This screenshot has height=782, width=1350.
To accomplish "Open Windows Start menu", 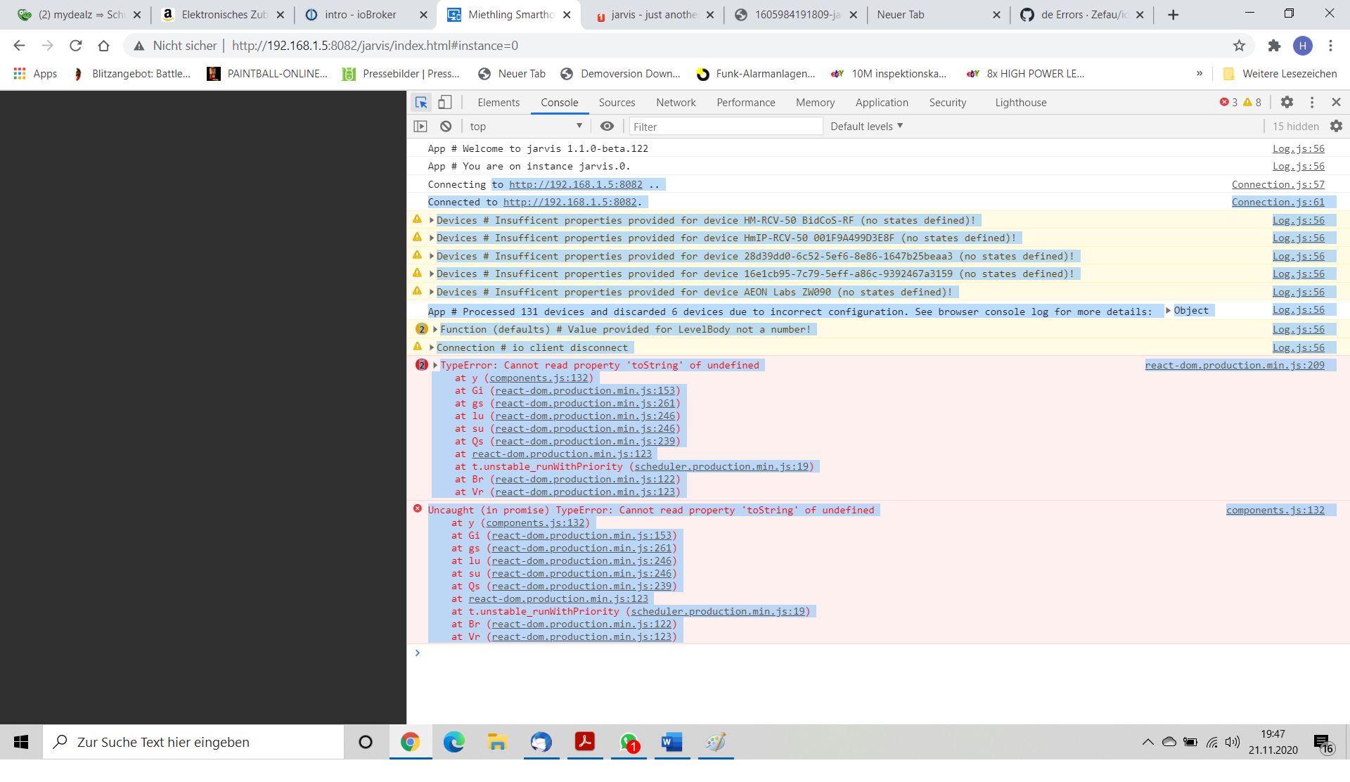I will coord(21,742).
